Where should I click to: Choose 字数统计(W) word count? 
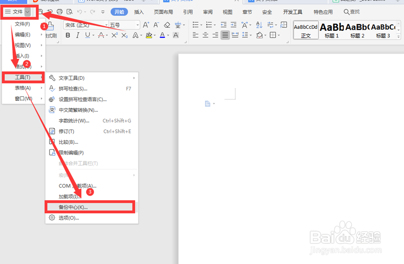tap(92, 121)
